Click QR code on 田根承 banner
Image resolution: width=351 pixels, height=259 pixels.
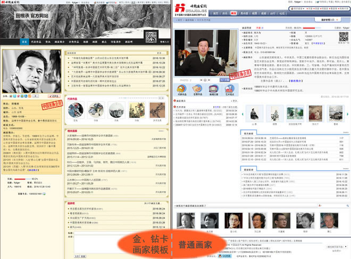click(151, 36)
